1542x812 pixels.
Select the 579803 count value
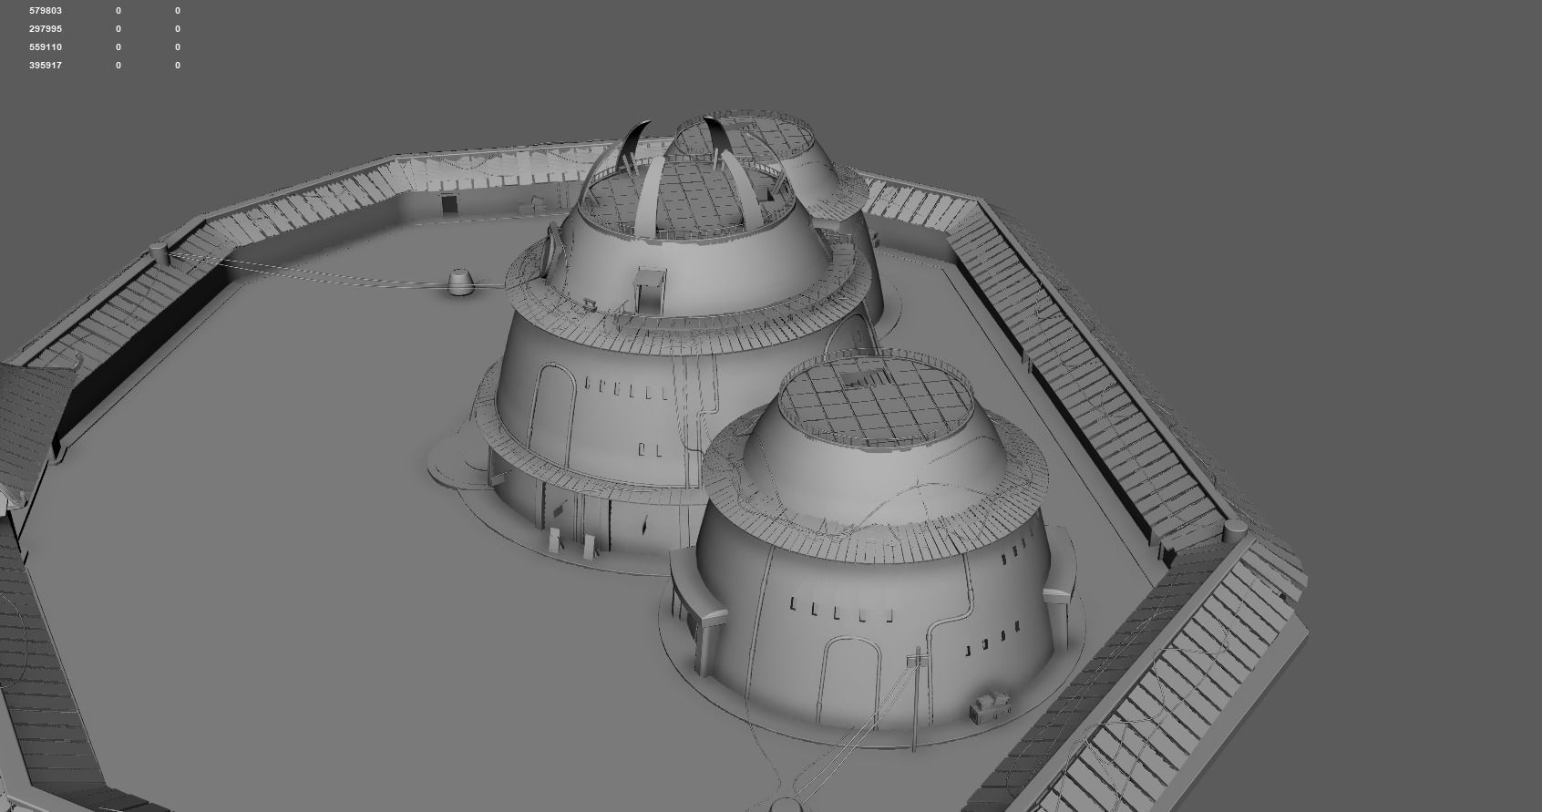(46, 11)
